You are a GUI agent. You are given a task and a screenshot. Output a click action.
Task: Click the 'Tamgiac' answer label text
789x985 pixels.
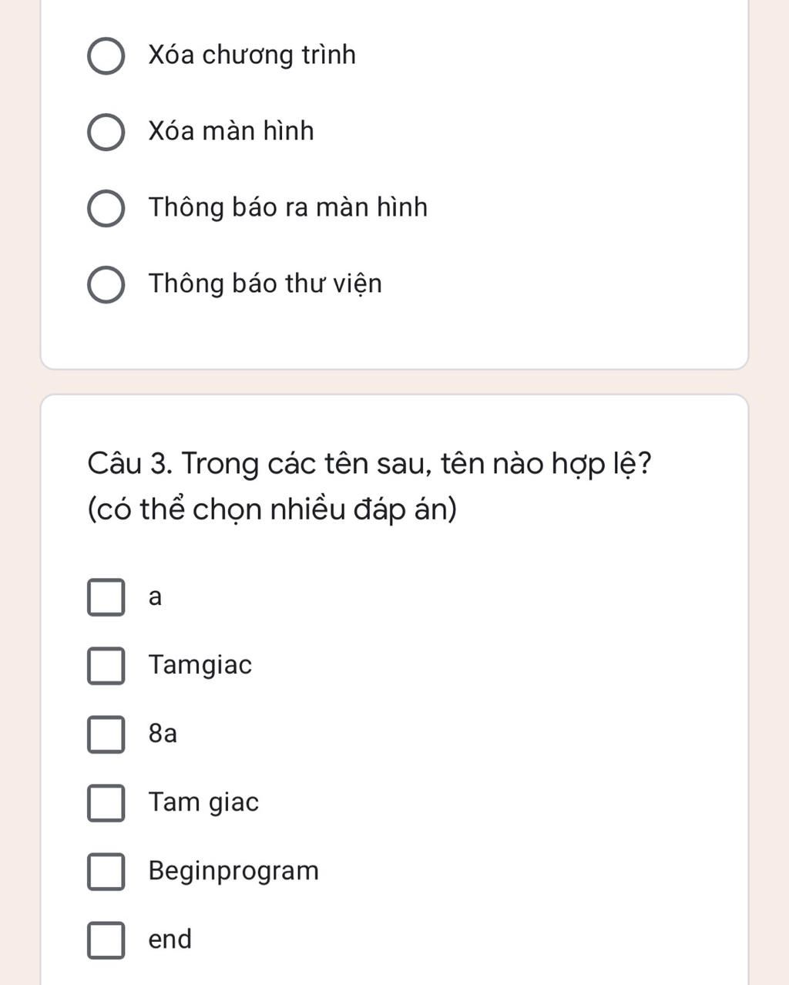click(x=200, y=664)
